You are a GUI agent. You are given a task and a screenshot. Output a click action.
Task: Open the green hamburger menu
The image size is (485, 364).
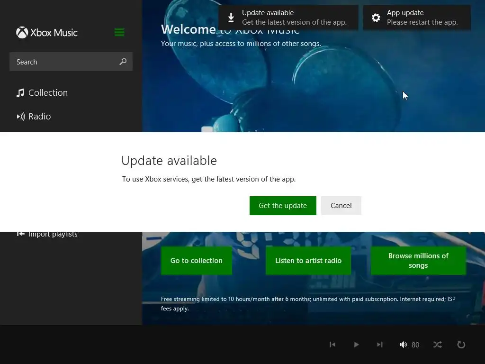tap(119, 32)
